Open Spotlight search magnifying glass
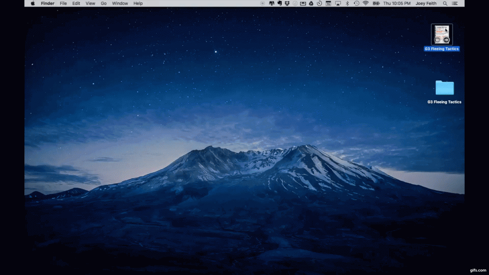The image size is (489, 275). pos(445,3)
